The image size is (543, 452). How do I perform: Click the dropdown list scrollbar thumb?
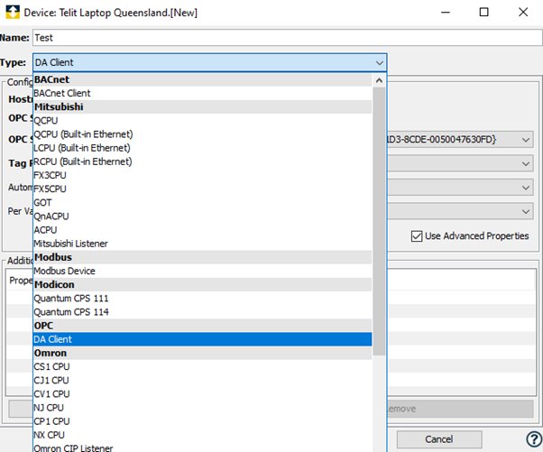pos(379,221)
